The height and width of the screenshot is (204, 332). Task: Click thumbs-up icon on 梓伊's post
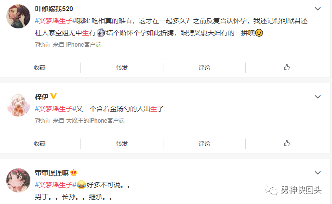[x=287, y=143]
